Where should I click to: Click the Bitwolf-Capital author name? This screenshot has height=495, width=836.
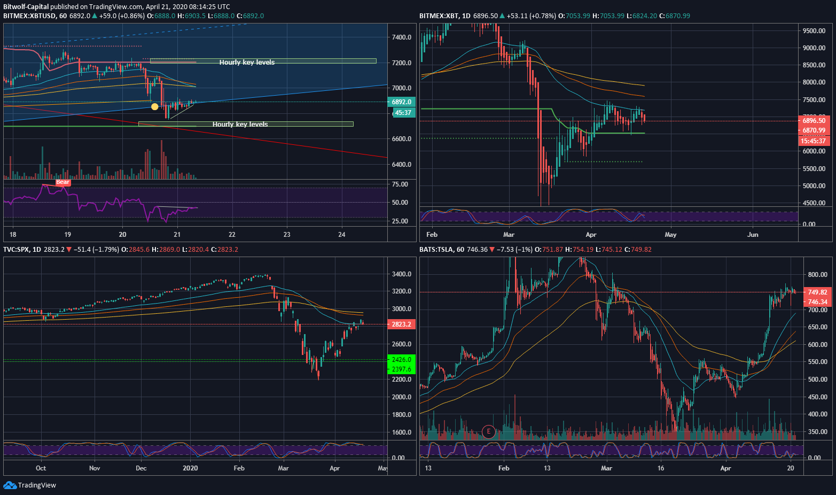tap(26, 7)
